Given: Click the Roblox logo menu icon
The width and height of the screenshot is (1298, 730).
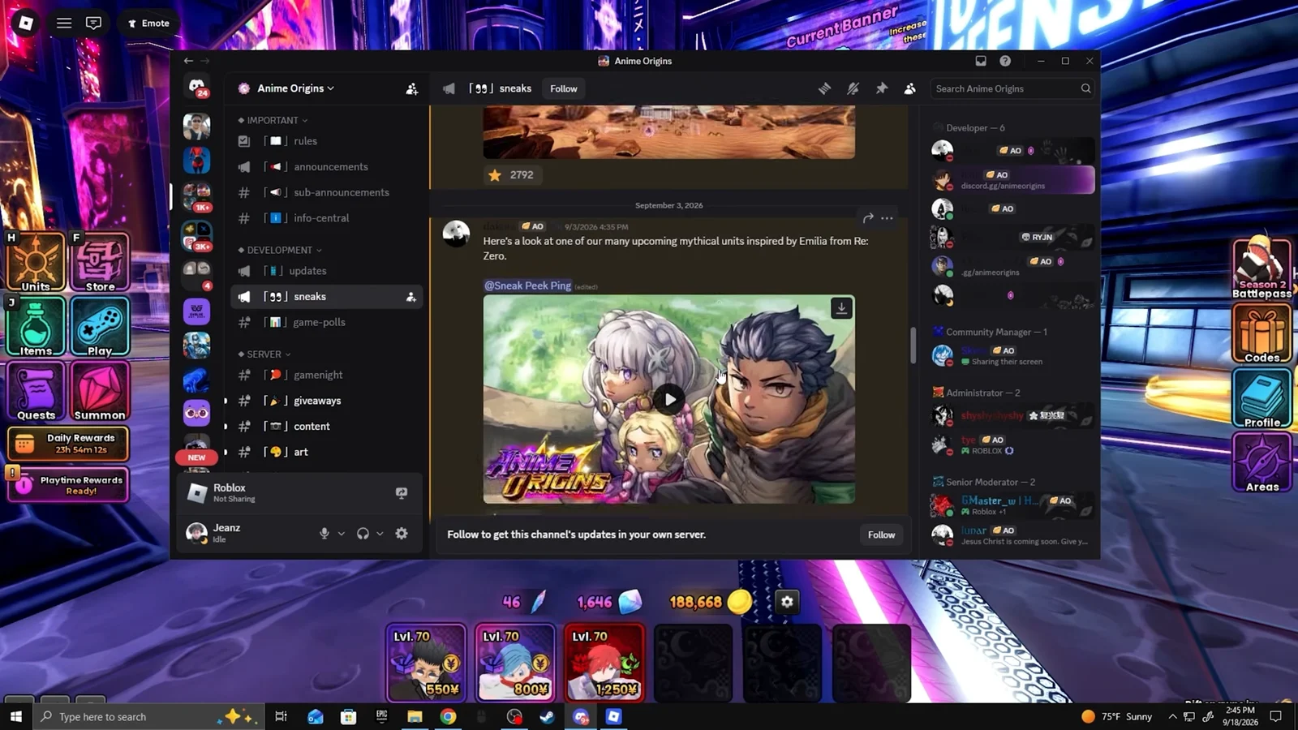Looking at the screenshot, I should (26, 23).
